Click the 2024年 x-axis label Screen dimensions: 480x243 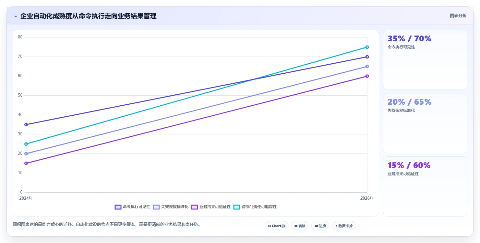click(x=26, y=198)
